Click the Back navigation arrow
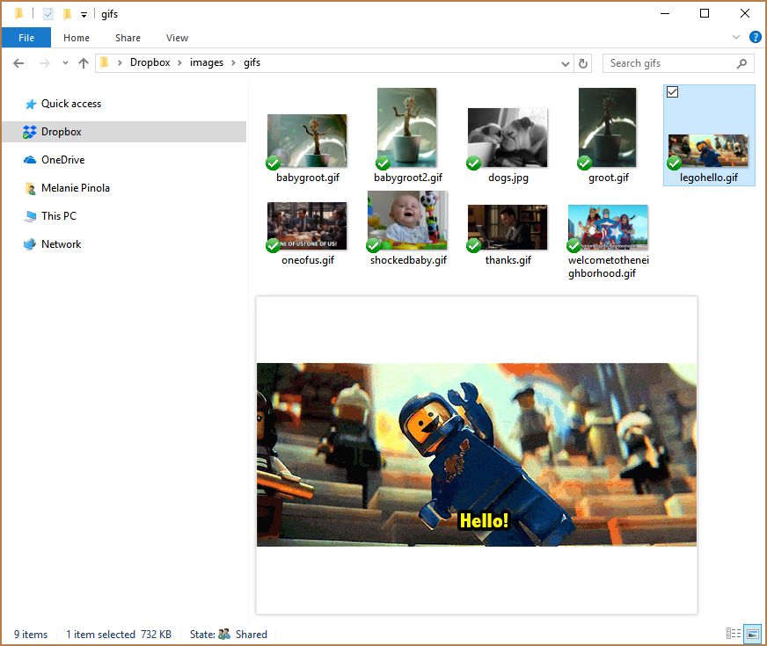 coord(18,63)
